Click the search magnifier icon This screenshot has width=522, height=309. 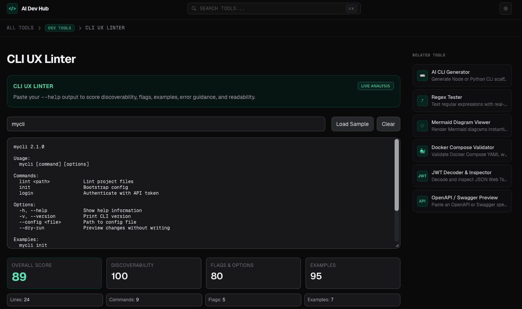pos(194,8)
